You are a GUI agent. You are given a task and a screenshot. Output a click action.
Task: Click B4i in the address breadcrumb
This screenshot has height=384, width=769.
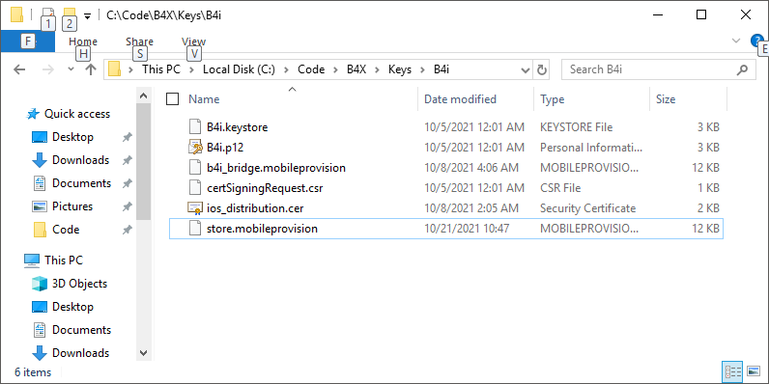(441, 69)
